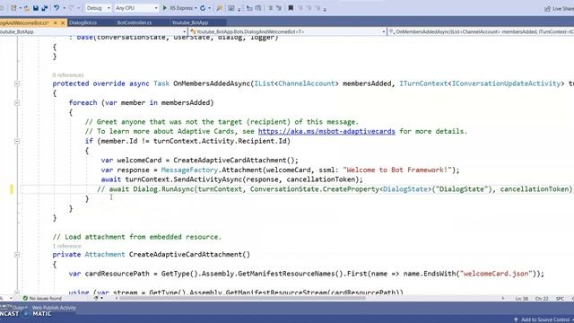
Task: Click the Save All icon
Action: click(x=45, y=8)
